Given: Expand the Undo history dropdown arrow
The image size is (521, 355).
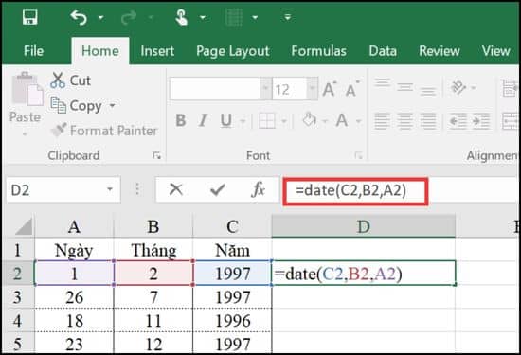Looking at the screenshot, I should click(100, 17).
